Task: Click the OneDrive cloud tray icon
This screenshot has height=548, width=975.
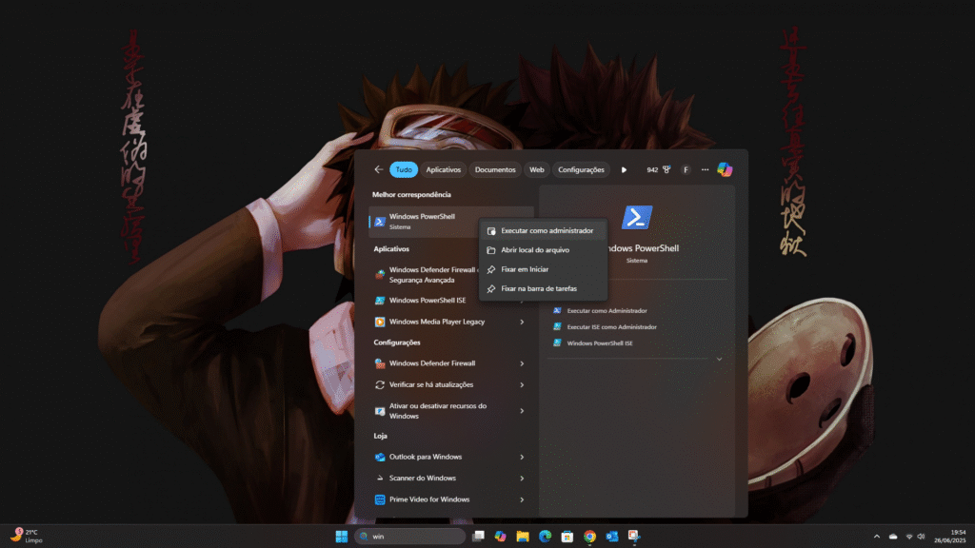Action: click(893, 537)
